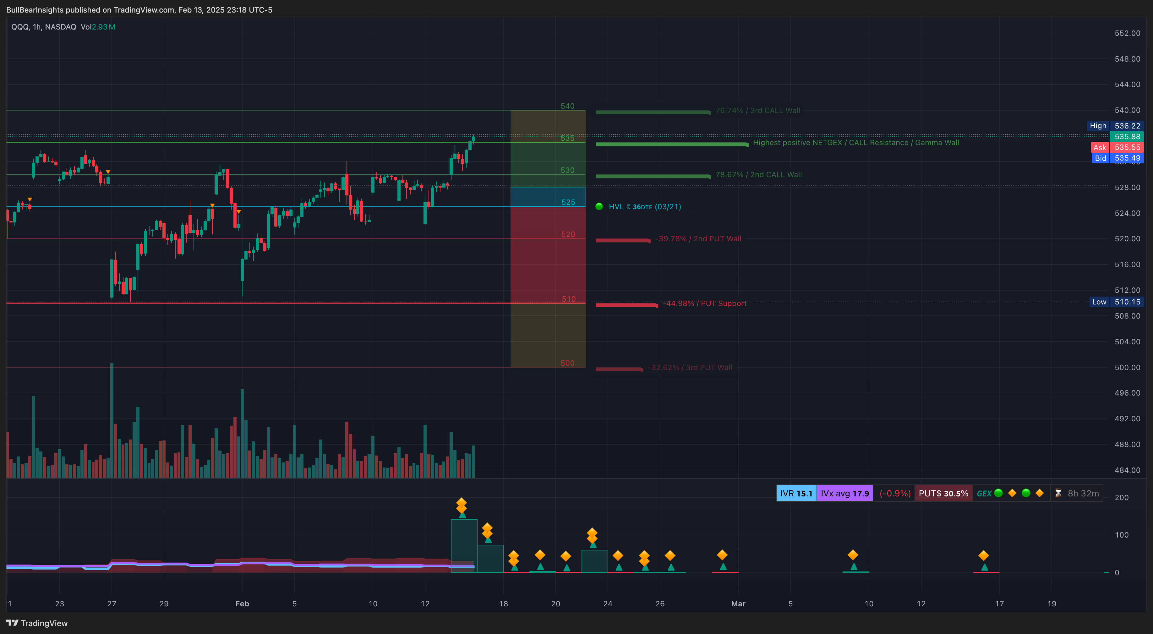Click the Mar label on the time axis
Screen dimensions: 1153x634
coord(738,604)
